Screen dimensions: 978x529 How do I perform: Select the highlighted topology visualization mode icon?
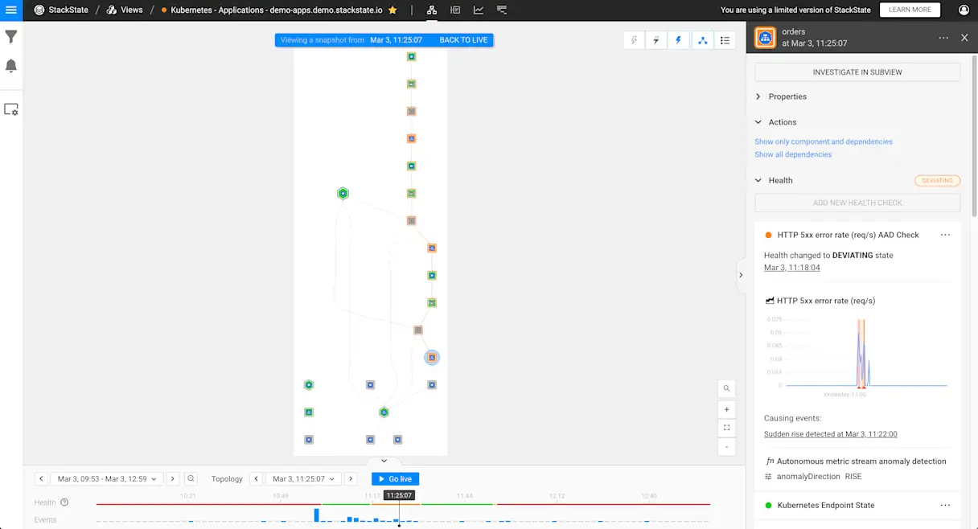tap(702, 39)
